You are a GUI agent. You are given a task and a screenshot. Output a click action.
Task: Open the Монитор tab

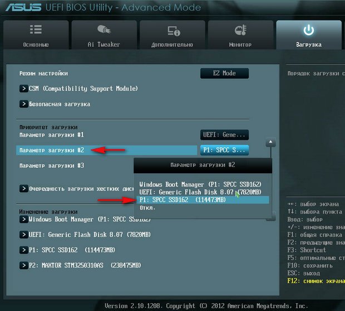tap(240, 35)
